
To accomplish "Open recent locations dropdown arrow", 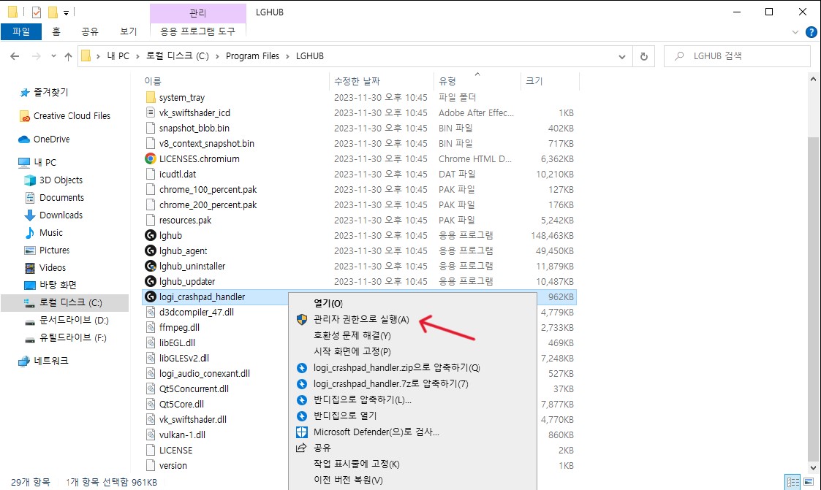I will pos(53,56).
